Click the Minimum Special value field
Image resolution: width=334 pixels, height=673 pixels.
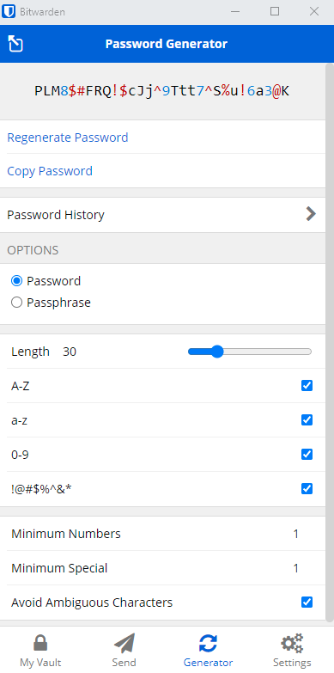(x=296, y=568)
